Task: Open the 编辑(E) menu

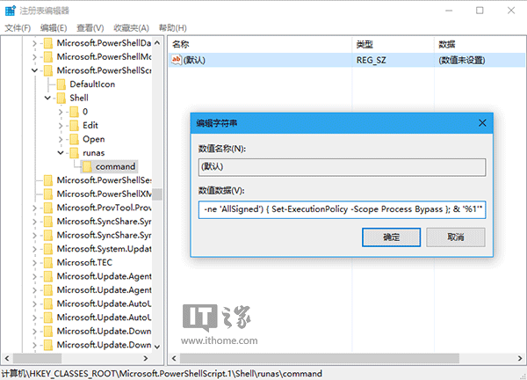Action: (x=54, y=28)
